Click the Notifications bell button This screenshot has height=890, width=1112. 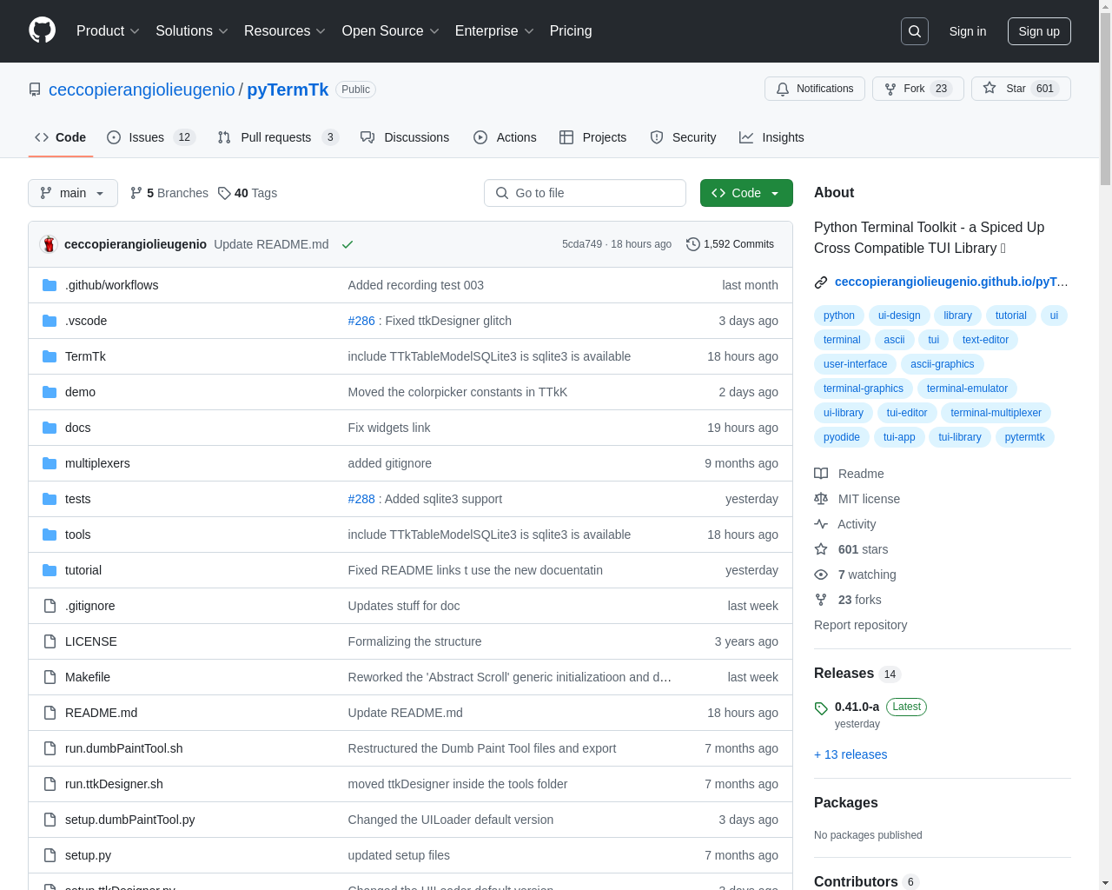click(x=815, y=89)
